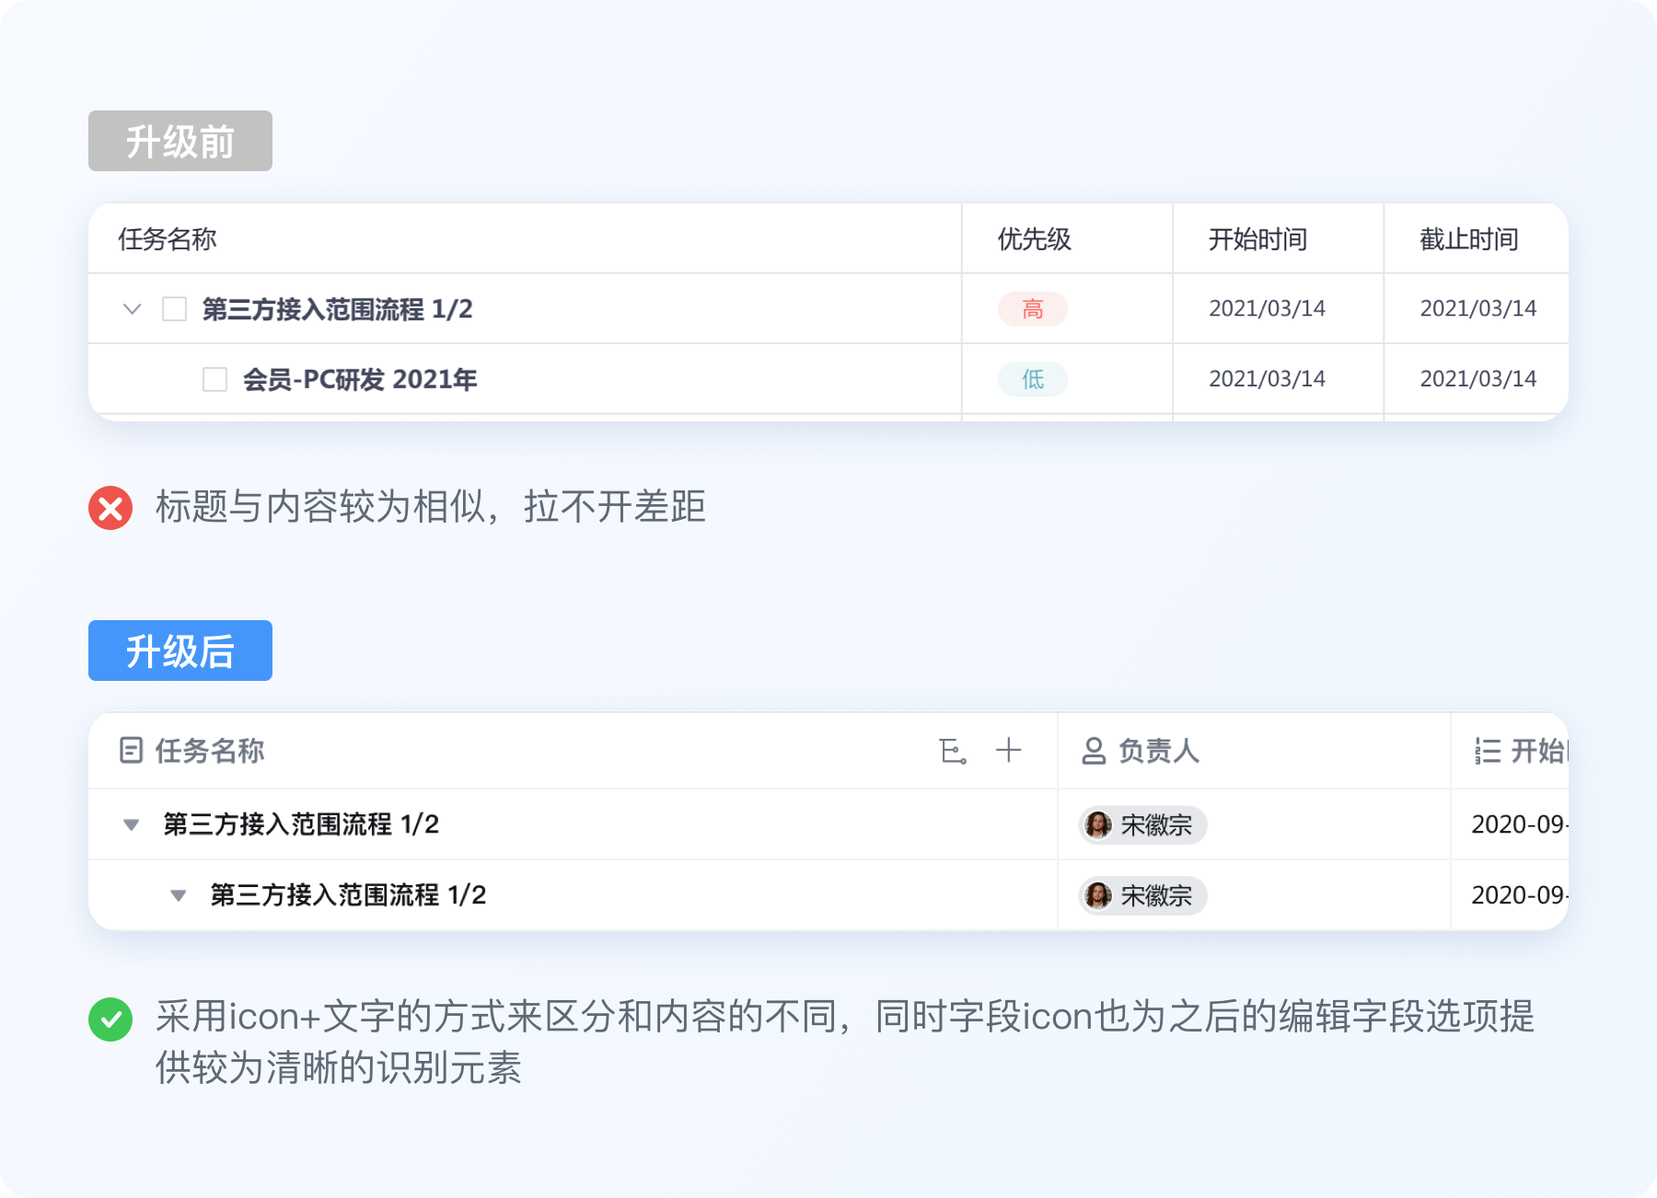Screen dimensions: 1657x1198
Task: Click the 宋徽宗 assignee chip in second row
Action: (x=1143, y=895)
